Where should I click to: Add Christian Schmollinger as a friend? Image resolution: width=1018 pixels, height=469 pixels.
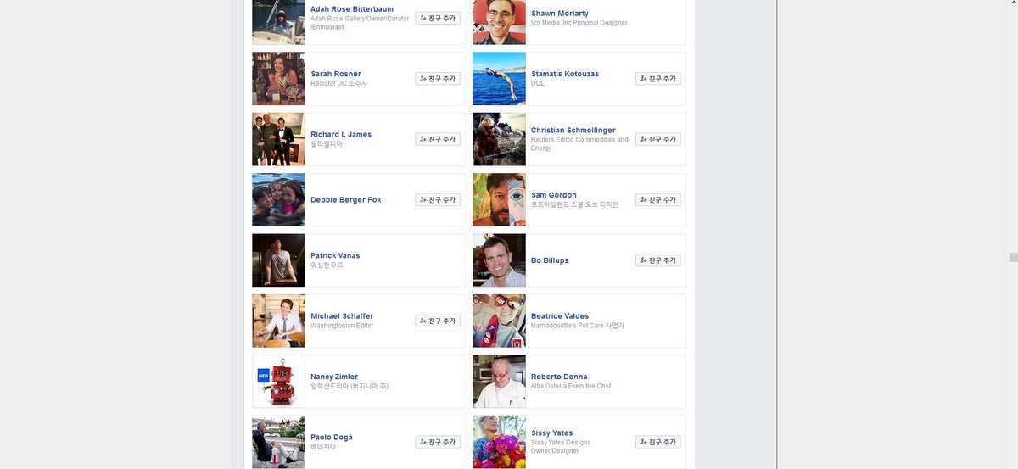(x=658, y=139)
